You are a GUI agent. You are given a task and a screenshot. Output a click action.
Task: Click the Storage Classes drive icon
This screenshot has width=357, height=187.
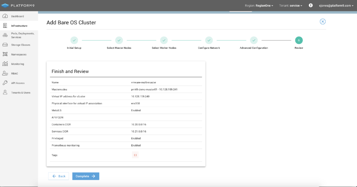(5, 45)
